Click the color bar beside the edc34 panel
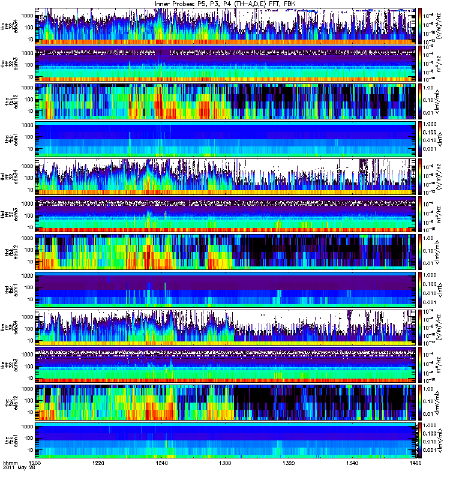This screenshot has height=480, width=450. click(419, 327)
